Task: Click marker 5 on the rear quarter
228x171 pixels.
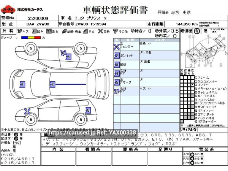Action: pos(87,110)
